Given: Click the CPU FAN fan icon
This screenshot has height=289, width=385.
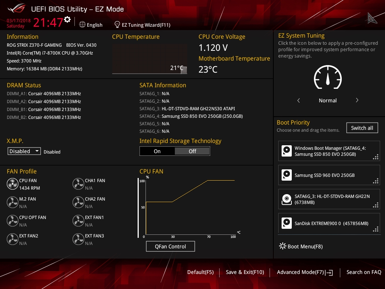Looking at the screenshot, I should point(12,184).
